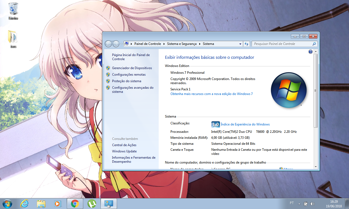Open Configurações remotas link
Screen dimensions: 349x209
tap(129, 75)
